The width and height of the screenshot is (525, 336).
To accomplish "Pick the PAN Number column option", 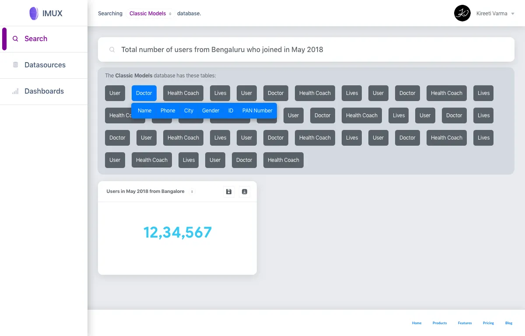I will (x=257, y=111).
